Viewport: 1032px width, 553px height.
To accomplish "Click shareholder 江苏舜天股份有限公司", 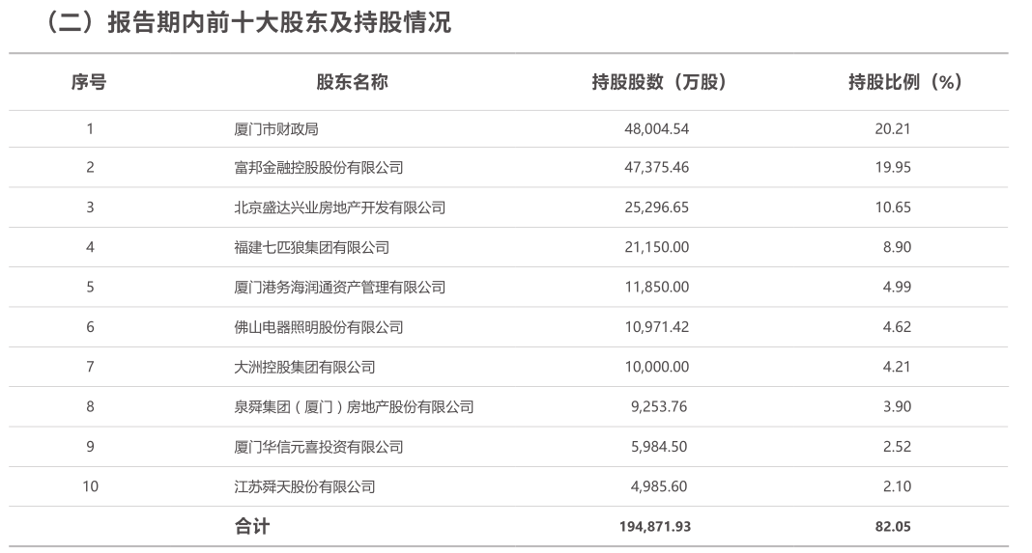I will (304, 486).
